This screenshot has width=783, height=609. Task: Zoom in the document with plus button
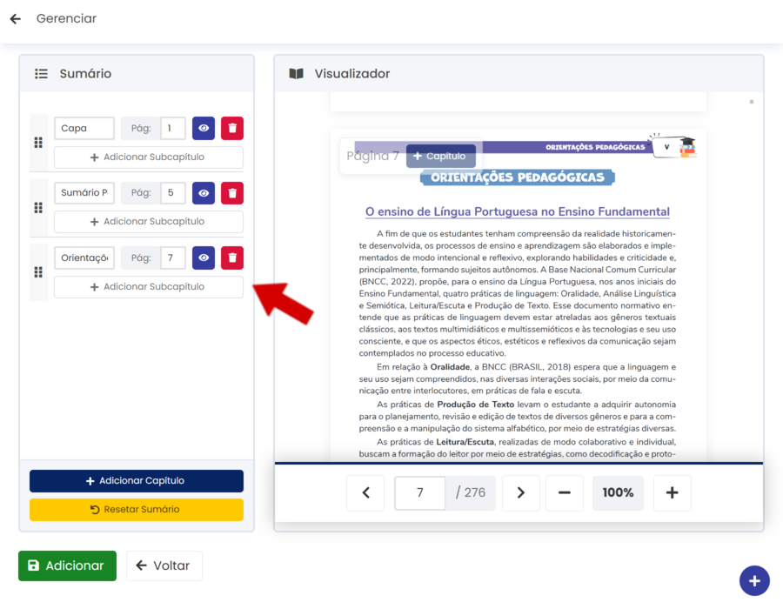coord(672,492)
